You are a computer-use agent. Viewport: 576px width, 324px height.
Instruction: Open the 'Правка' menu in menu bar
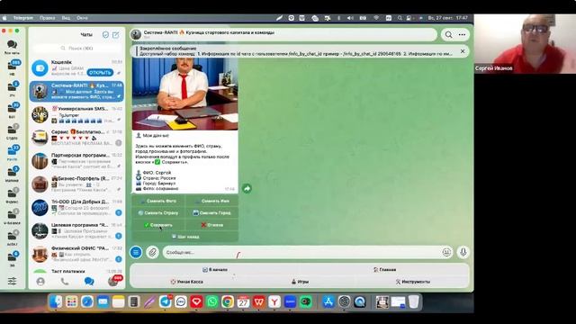tap(48, 18)
